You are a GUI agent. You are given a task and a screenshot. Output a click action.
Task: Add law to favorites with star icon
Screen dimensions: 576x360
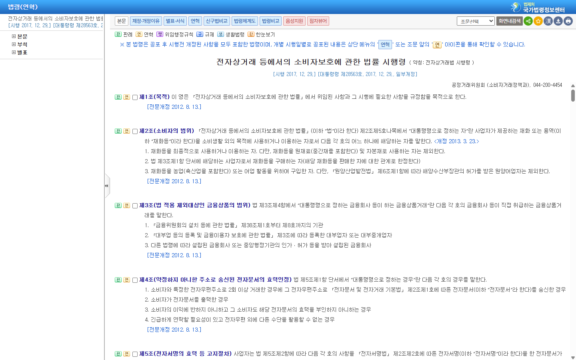point(538,21)
